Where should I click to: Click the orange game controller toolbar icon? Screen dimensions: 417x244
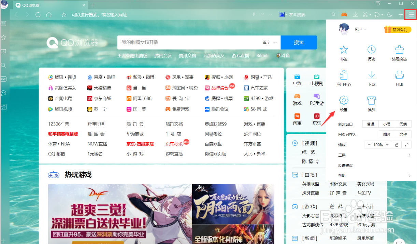tap(344, 15)
